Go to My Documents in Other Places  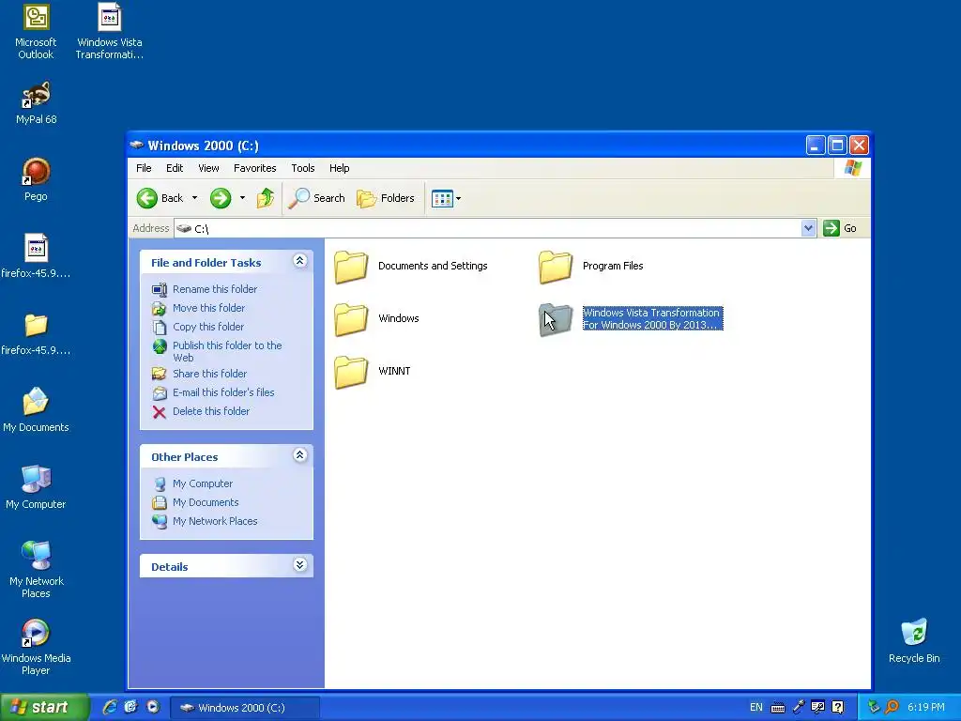pos(206,502)
